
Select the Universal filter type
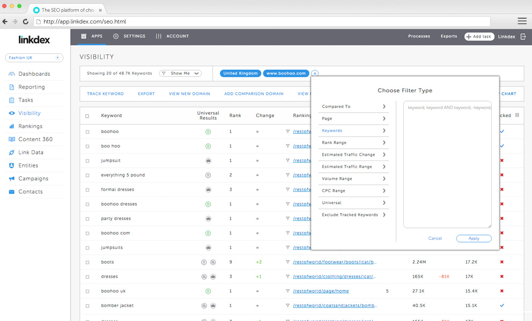[x=353, y=203]
